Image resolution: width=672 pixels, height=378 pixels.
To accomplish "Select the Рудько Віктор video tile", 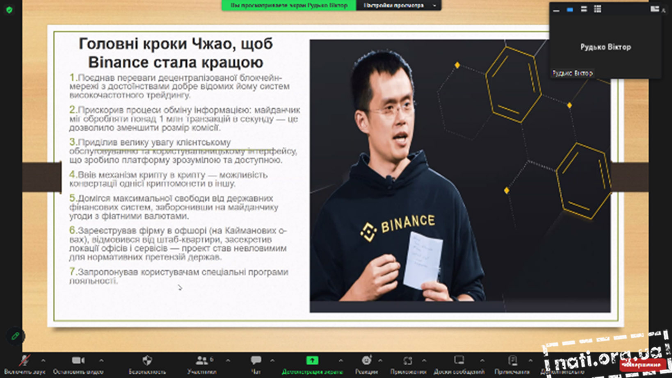I will click(605, 47).
